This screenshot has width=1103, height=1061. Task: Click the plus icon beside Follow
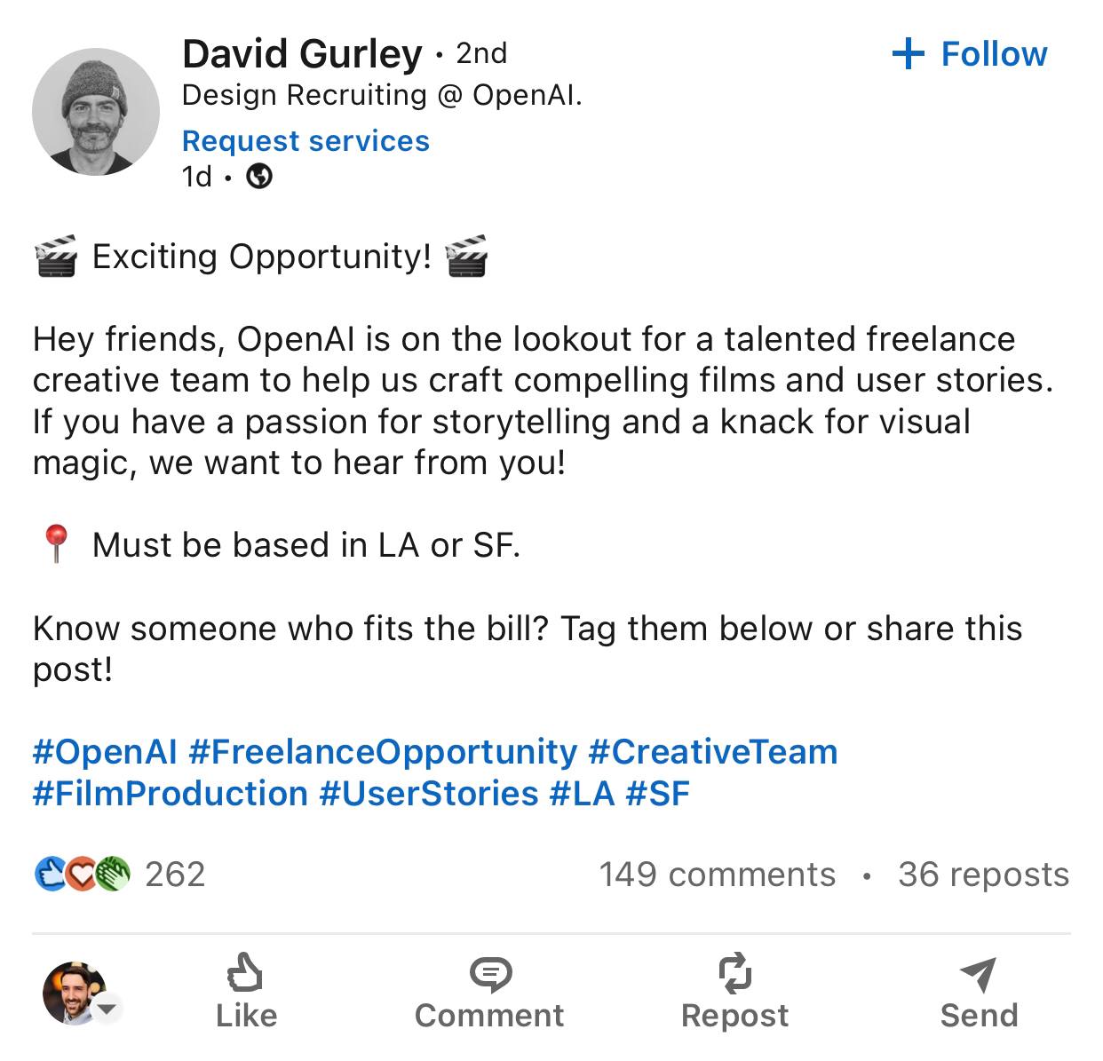(908, 54)
